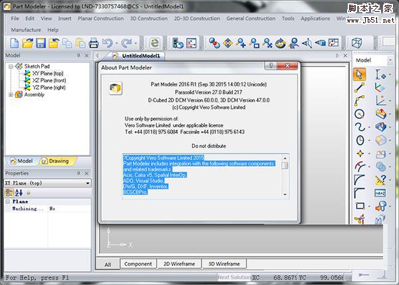Redo the last action
Image resolution: width=399 pixels, height=285 pixels.
click(126, 43)
